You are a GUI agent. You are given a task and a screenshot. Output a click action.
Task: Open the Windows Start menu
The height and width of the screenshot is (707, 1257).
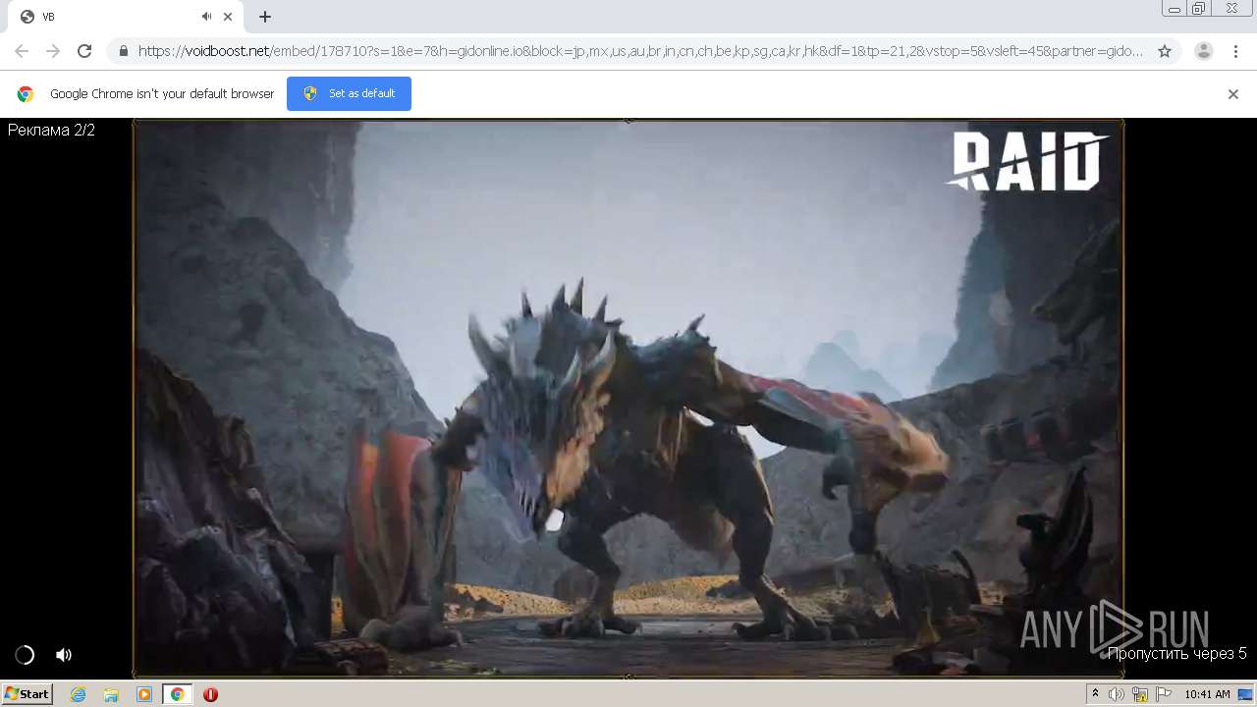(27, 694)
